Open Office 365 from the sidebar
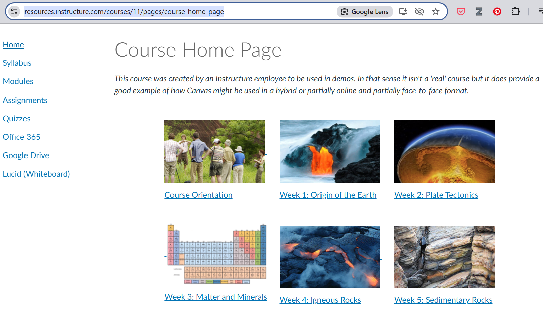The height and width of the screenshot is (314, 543). coord(21,137)
